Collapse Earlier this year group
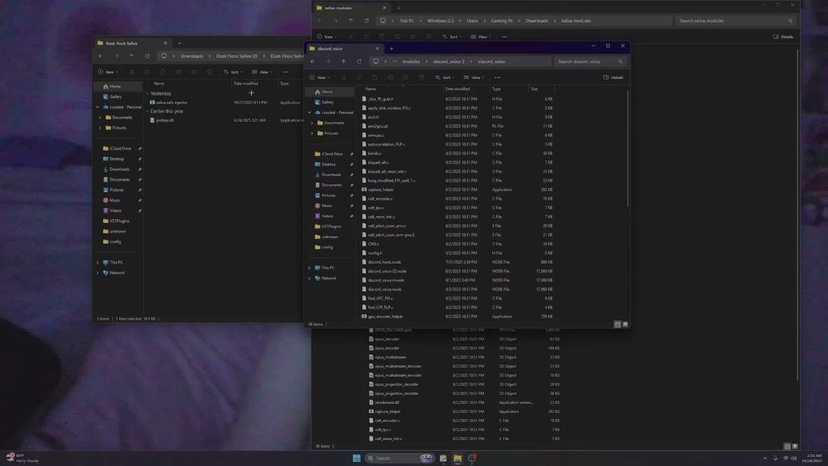The image size is (828, 466). [147, 111]
